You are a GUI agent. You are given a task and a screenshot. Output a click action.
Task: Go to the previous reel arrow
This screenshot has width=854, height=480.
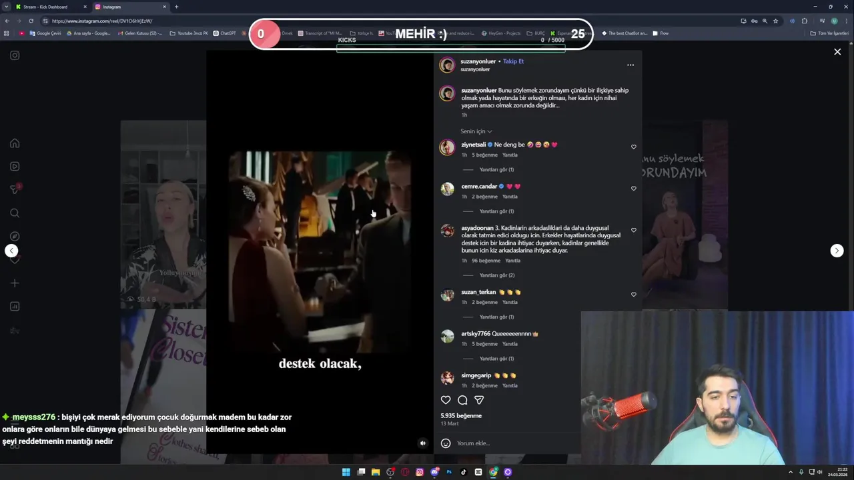click(11, 251)
